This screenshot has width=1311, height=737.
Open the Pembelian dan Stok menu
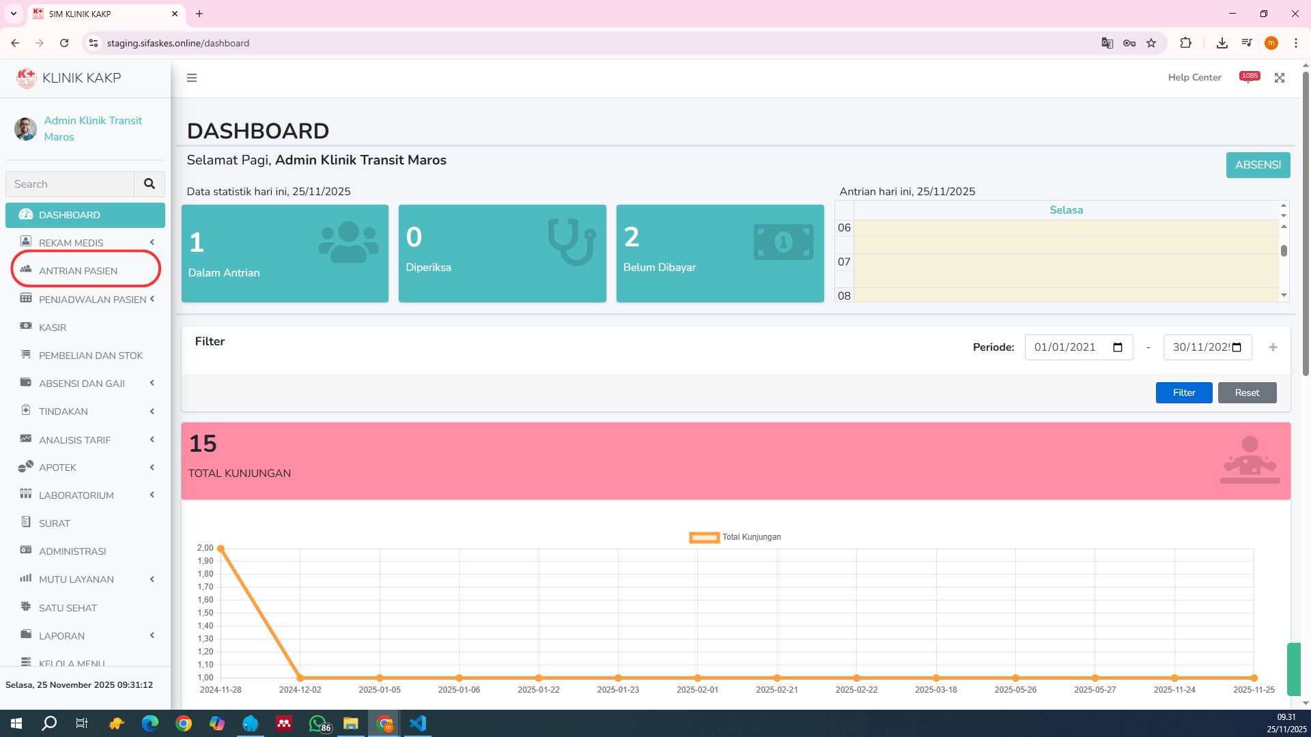(91, 356)
